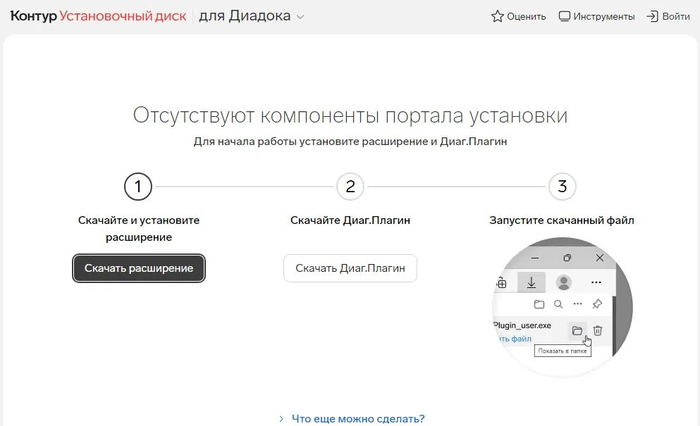Image resolution: width=700 pixels, height=426 pixels.
Task: Download the extension via Скачать расширение
Action: [139, 268]
